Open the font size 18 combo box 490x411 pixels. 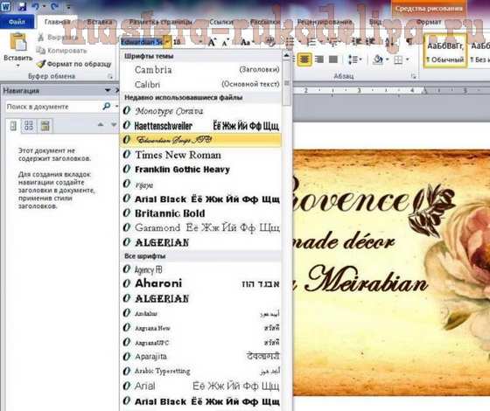(187, 42)
